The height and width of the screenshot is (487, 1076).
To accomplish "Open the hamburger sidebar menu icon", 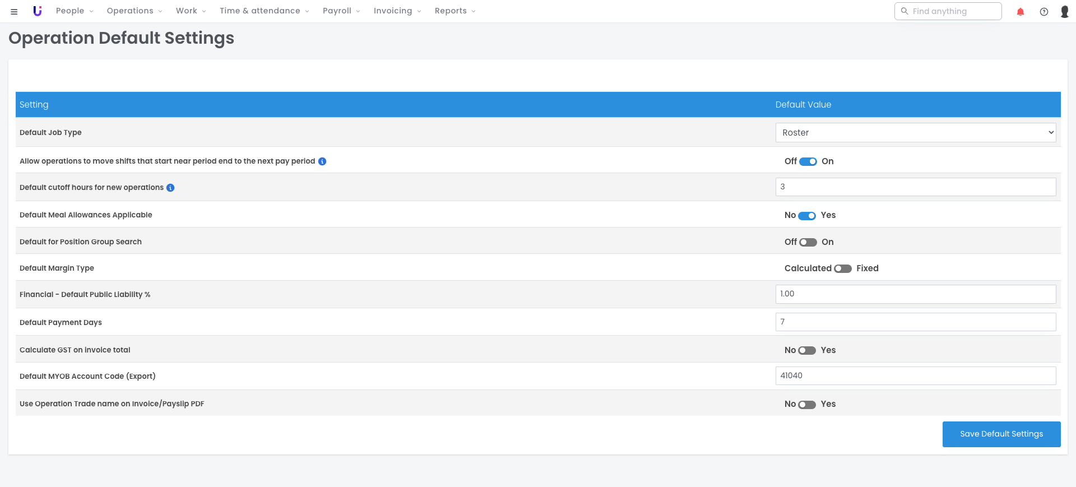I will coord(14,11).
